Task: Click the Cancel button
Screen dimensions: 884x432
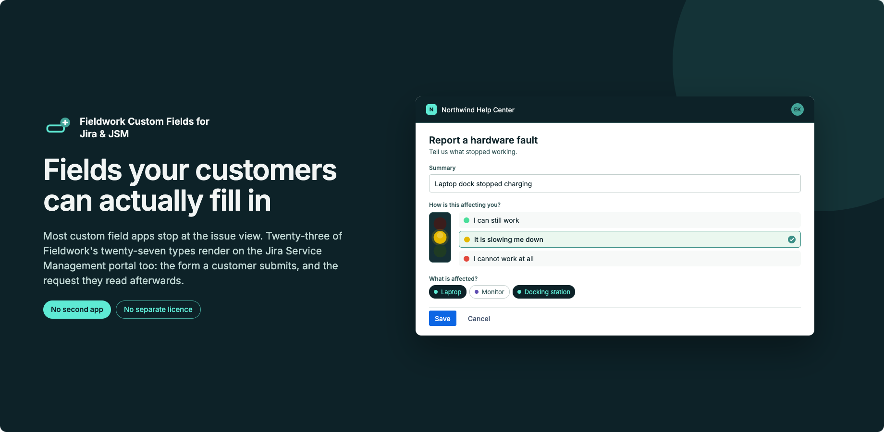Action: point(479,319)
